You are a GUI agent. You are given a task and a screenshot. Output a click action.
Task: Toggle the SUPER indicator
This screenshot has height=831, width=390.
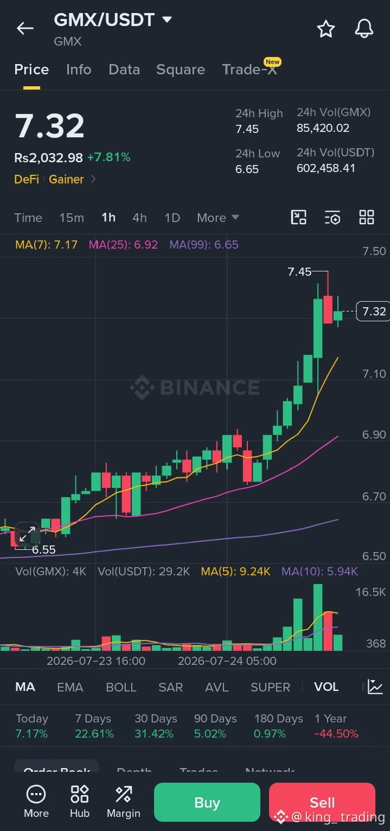(x=270, y=687)
